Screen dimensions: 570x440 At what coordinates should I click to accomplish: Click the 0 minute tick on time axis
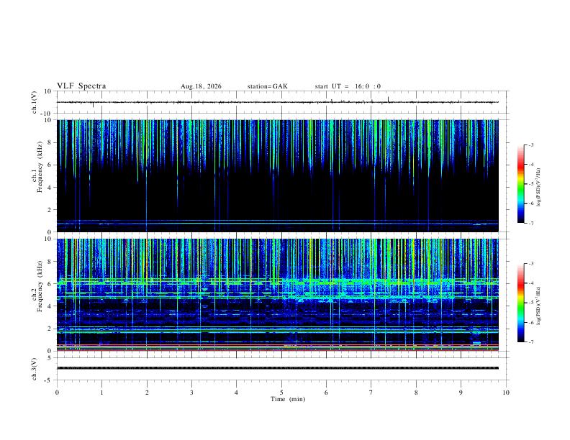pyautogui.click(x=57, y=393)
